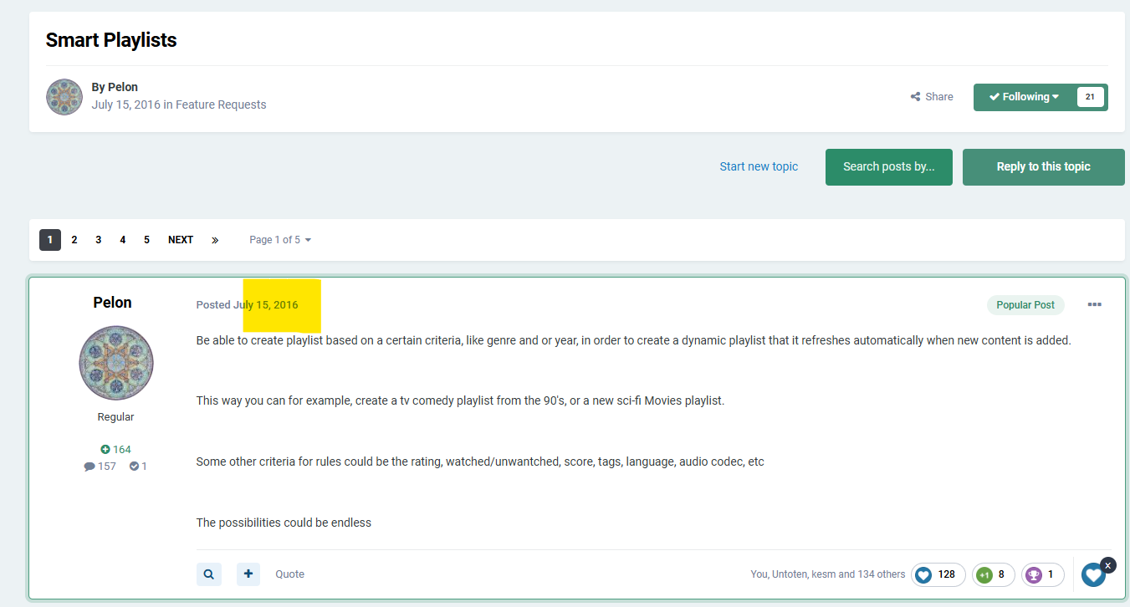
Task: Click the Posted July 15, 2016 timestamp
Action: [247, 305]
